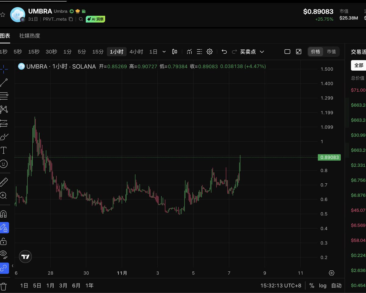Screen dimensions: 366x293
Task: Expand the time interval dropdown chevron
Action: point(164,52)
